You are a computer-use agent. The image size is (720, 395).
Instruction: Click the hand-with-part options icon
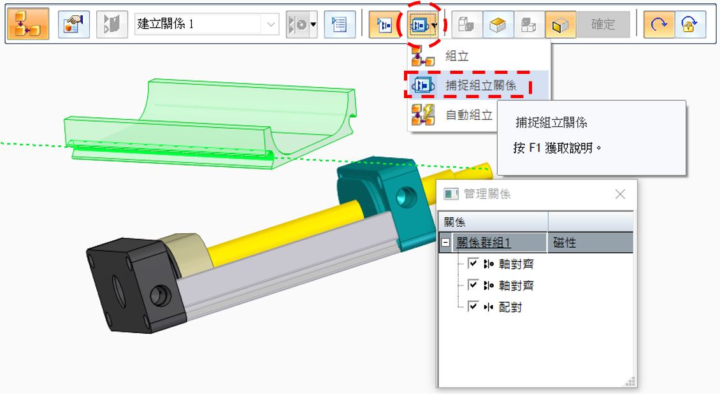[73, 24]
